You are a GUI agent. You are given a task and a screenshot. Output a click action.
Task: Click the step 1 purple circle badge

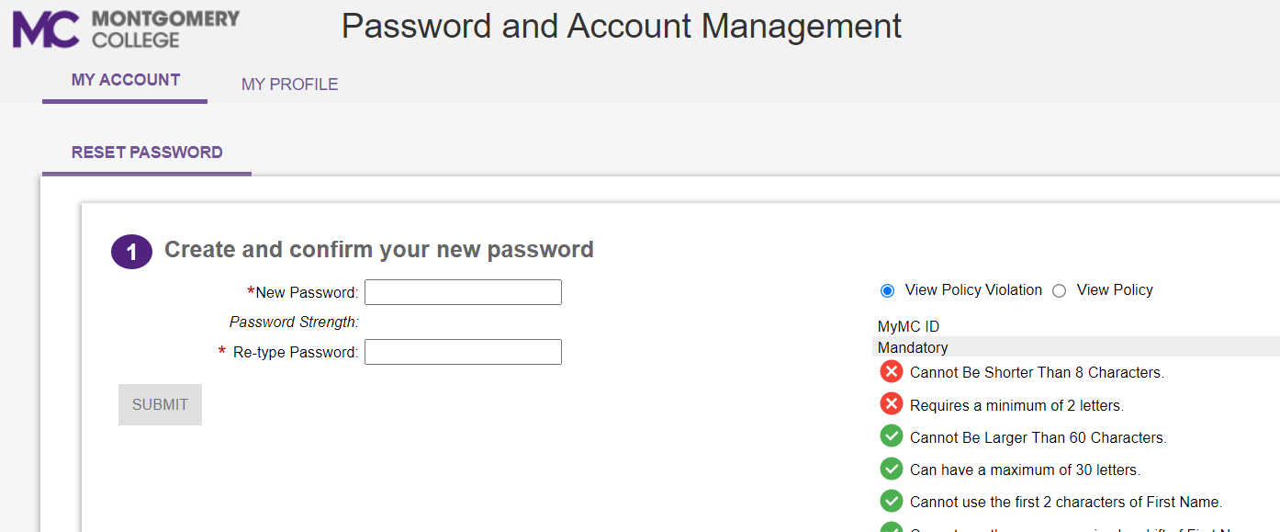pyautogui.click(x=131, y=252)
